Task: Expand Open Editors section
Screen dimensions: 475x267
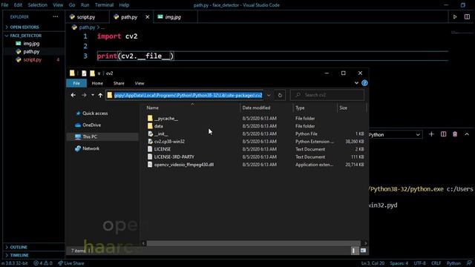Action: pos(24,27)
